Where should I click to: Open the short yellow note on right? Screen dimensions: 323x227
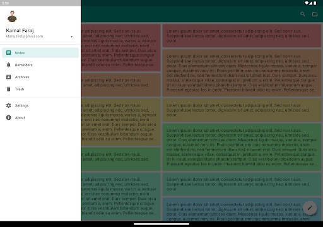click(242, 110)
